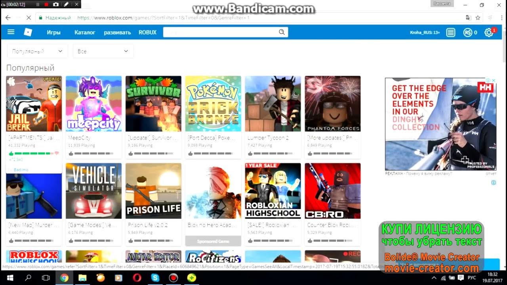Open the Chrome three-dot menu
This screenshot has height=285, width=507.
tap(501, 18)
